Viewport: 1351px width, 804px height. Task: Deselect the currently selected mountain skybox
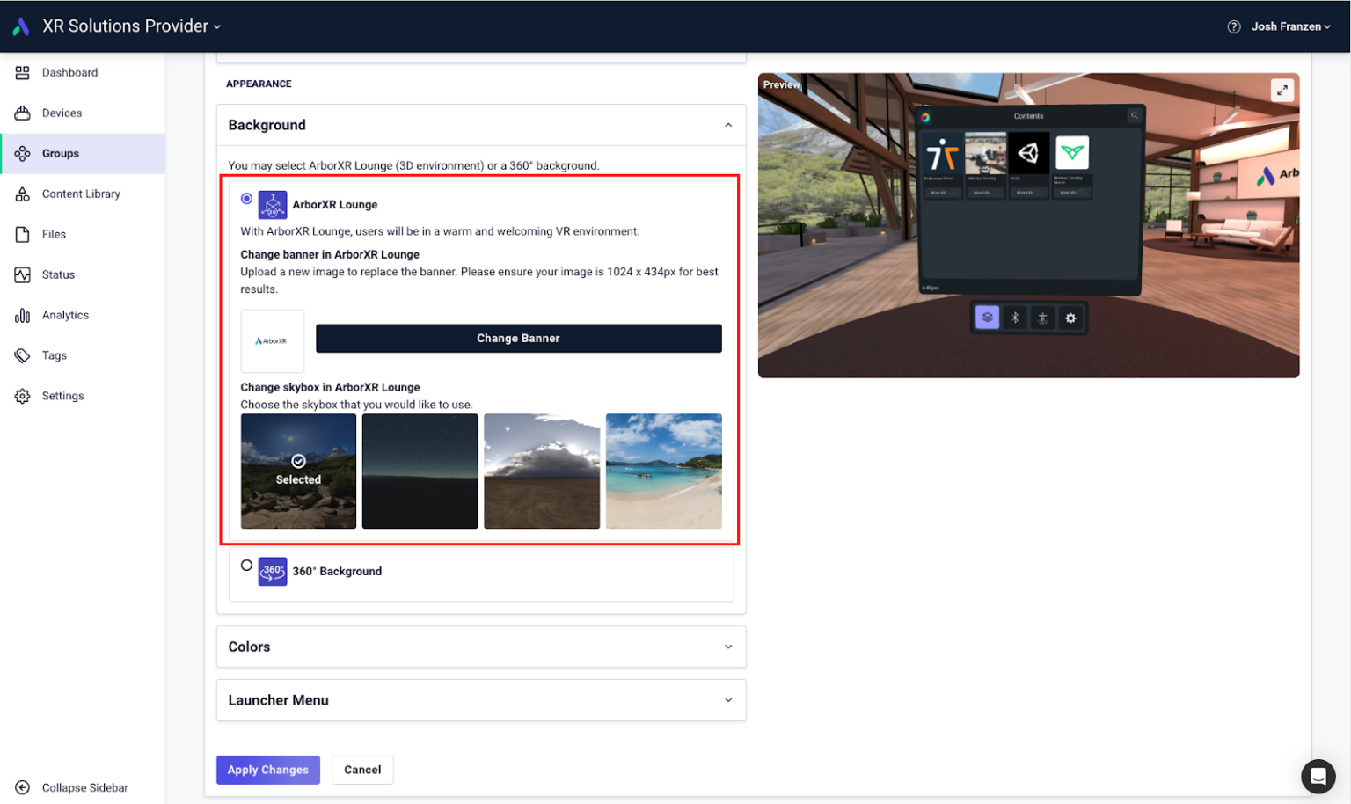[298, 470]
